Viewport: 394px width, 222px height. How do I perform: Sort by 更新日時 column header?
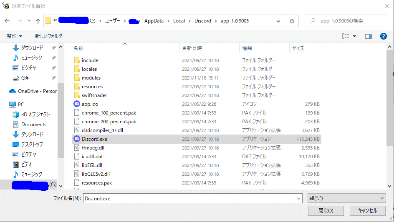(192, 48)
